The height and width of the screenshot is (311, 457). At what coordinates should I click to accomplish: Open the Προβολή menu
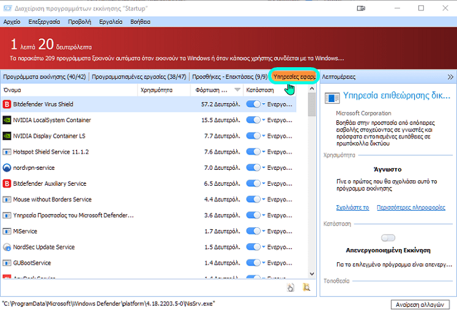80,21
